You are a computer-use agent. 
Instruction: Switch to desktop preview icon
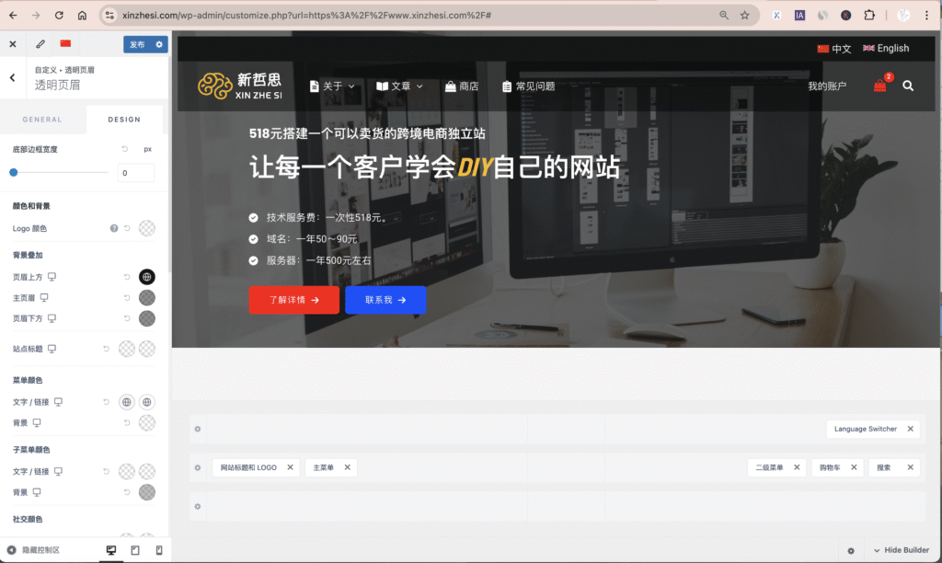click(x=111, y=550)
